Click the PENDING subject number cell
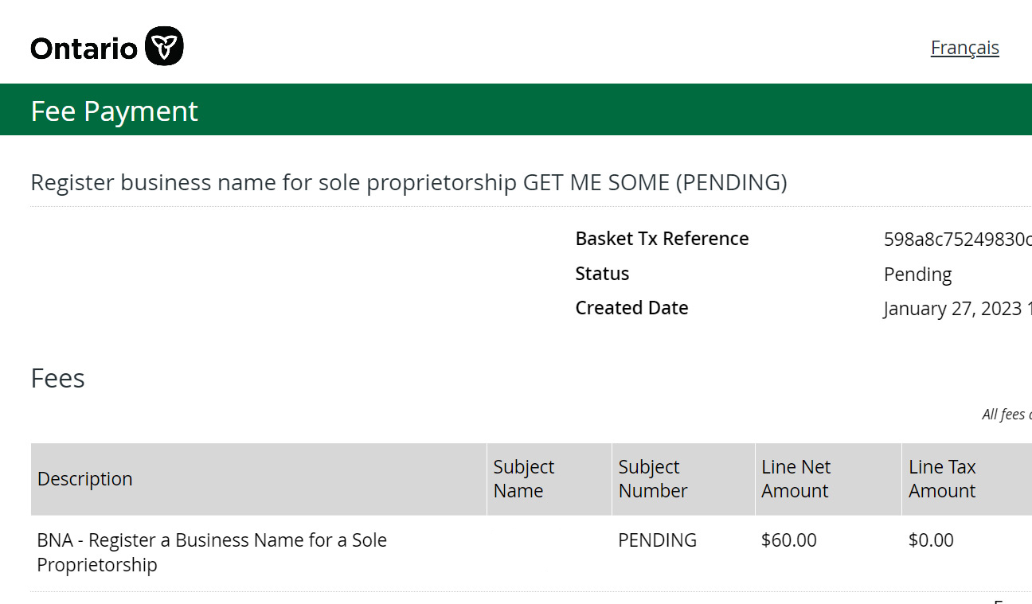Viewport: 1032px width, 604px height. click(657, 540)
